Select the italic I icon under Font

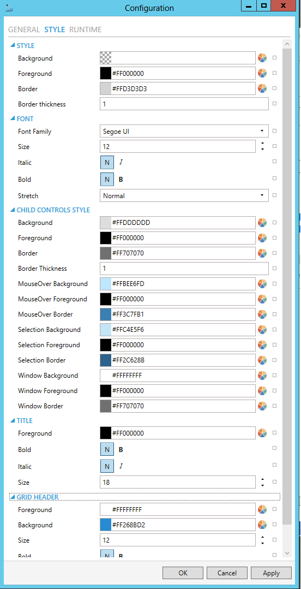tap(121, 162)
